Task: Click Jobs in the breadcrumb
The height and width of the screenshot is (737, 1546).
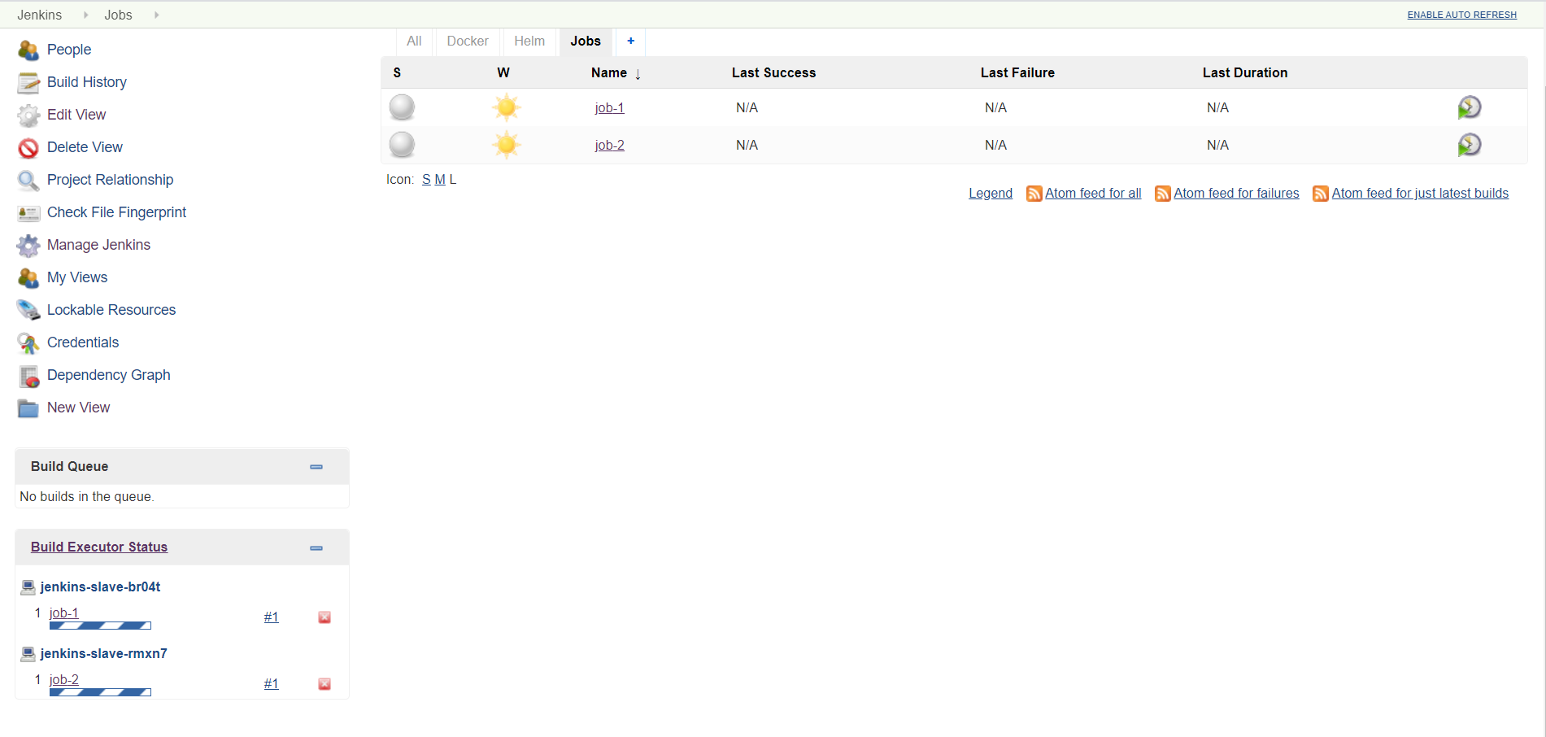Action: 118,15
